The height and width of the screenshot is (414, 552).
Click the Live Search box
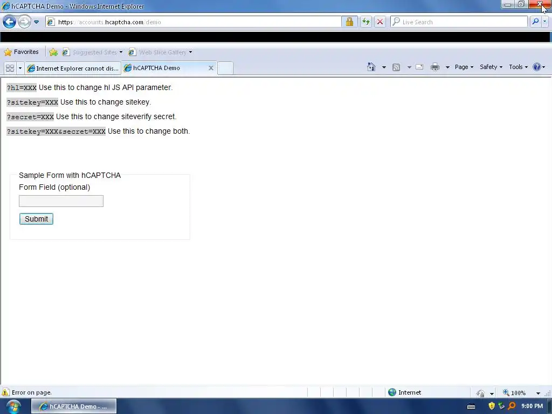[459, 22]
